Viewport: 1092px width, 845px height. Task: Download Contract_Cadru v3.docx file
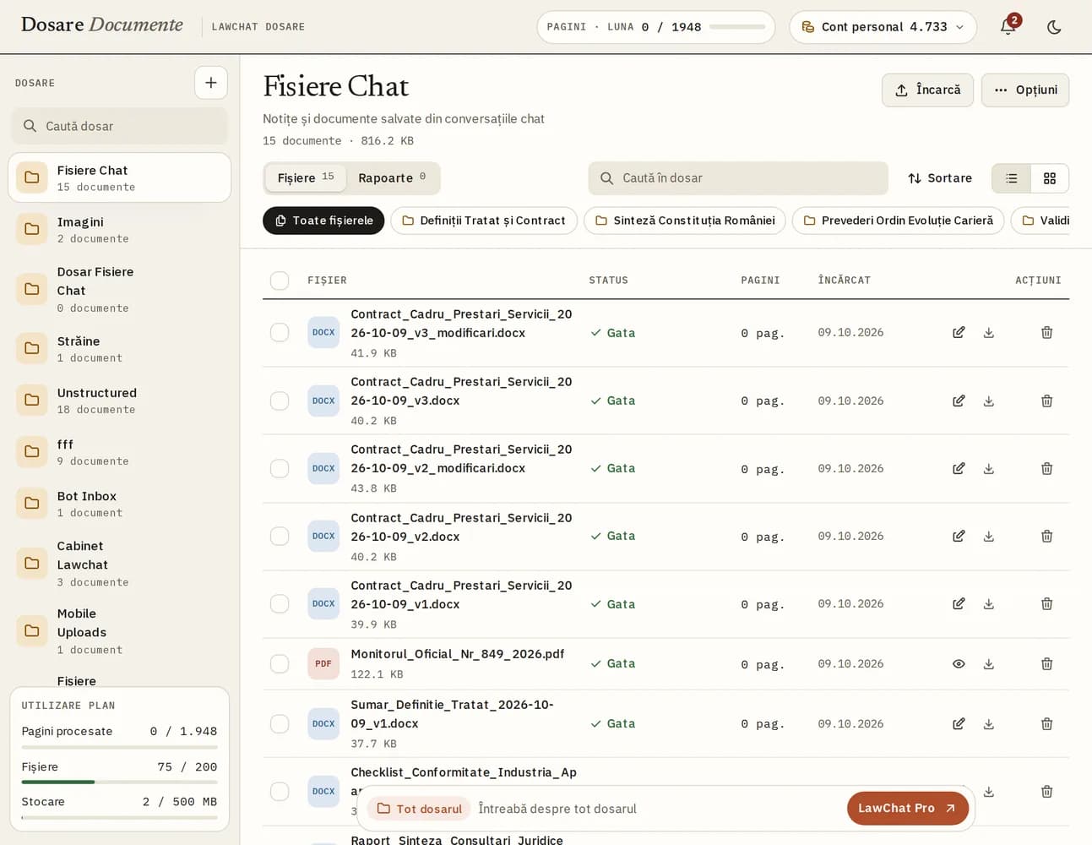click(x=989, y=401)
